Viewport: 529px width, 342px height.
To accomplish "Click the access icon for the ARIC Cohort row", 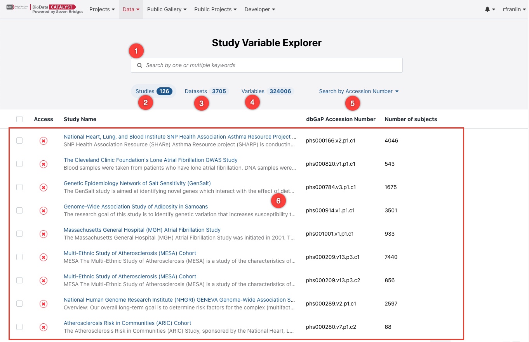I will (44, 327).
